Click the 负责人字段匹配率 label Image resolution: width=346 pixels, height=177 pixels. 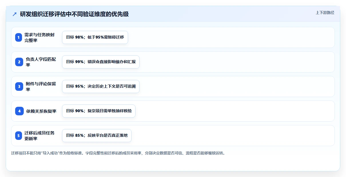[x=41, y=62]
